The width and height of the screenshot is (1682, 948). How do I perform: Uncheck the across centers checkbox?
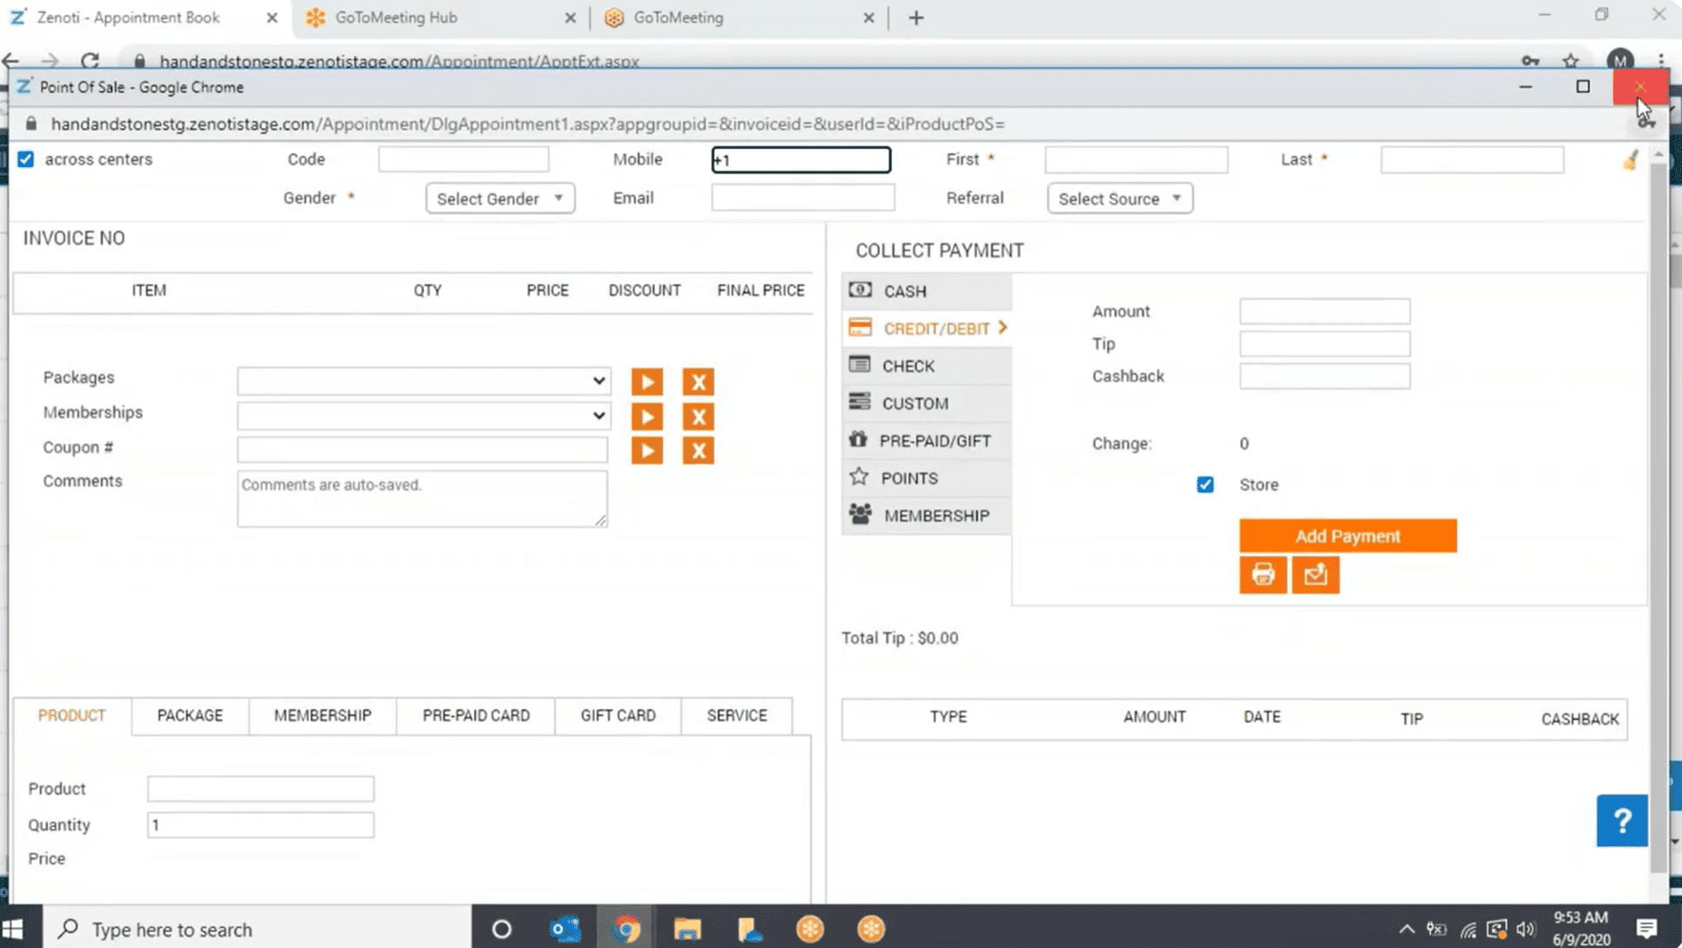pos(26,159)
